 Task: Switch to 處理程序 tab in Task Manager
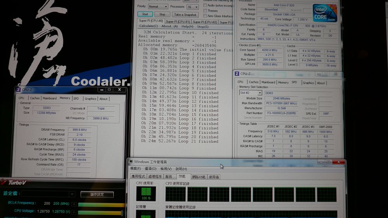coord(155,176)
